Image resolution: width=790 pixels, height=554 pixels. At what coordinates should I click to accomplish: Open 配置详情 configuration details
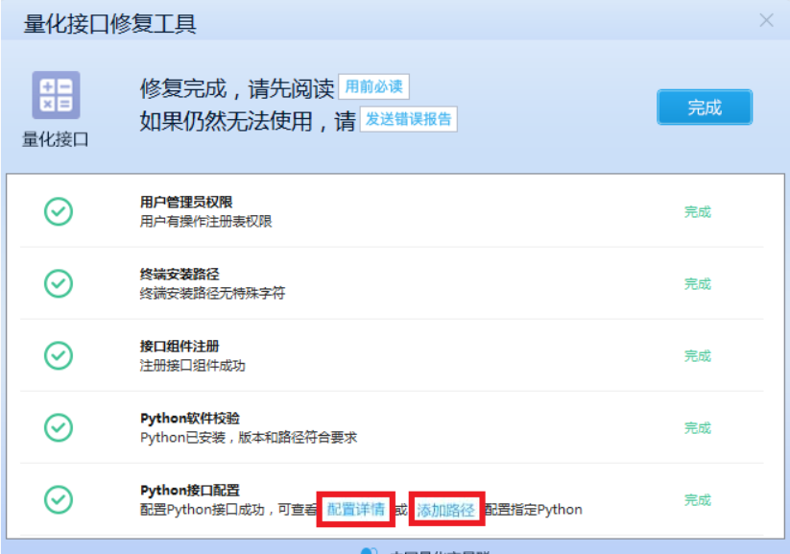pos(357,510)
